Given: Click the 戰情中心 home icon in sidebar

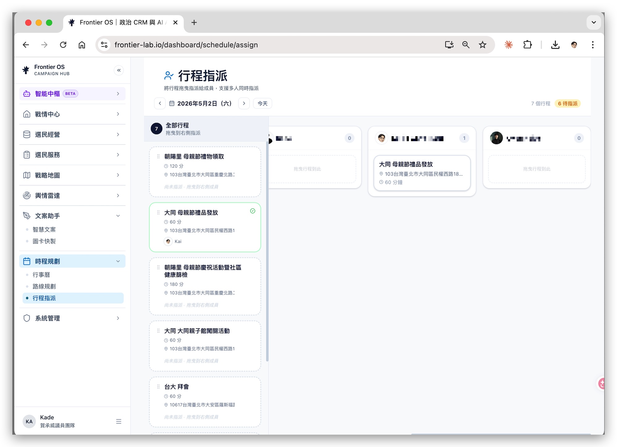Looking at the screenshot, I should (27, 114).
